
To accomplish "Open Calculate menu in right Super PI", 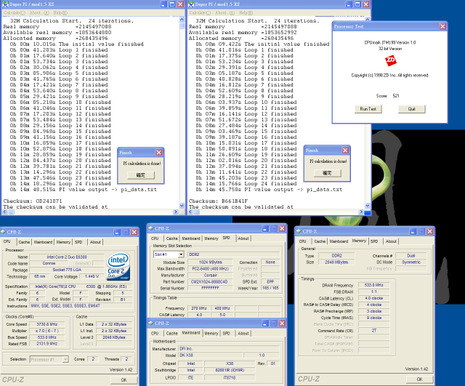I will (200, 13).
